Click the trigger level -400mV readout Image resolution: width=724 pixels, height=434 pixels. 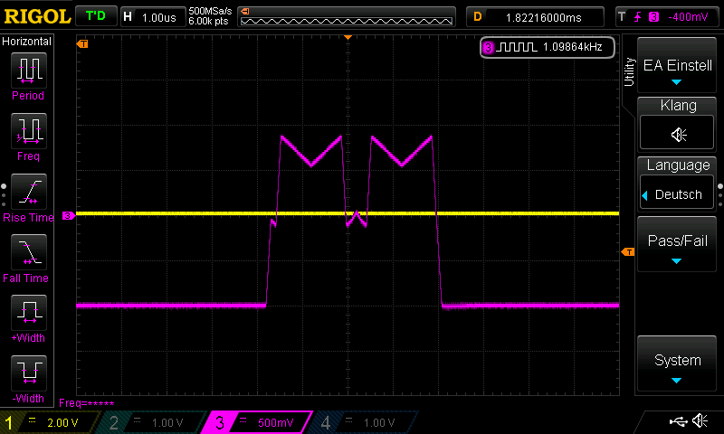coord(688,17)
